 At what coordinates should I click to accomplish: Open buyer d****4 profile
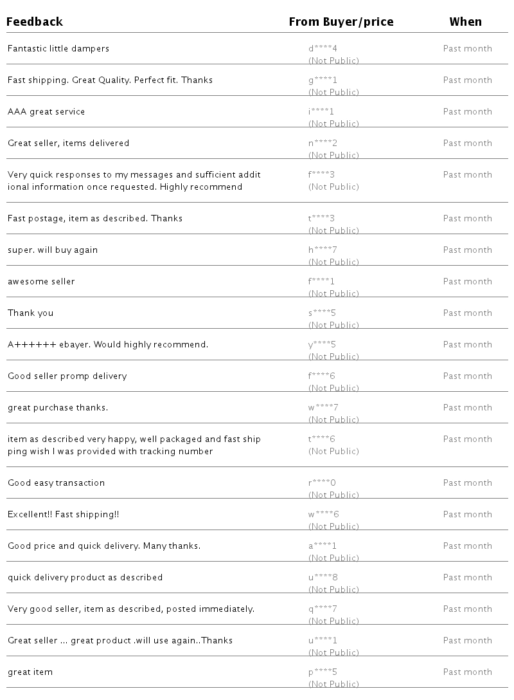(x=323, y=49)
